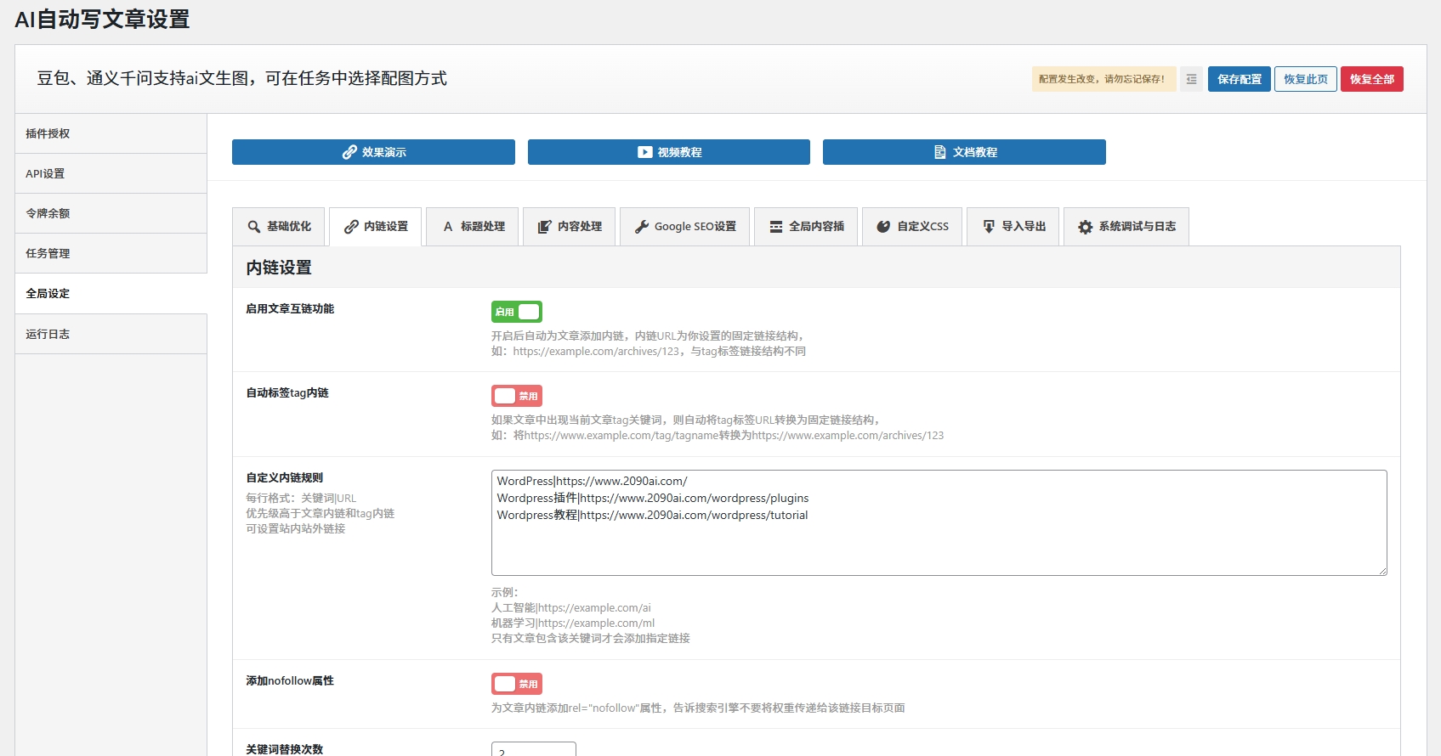The width and height of the screenshot is (1441, 756).
Task: Turn on the 添加nofollow属性 switch
Action: [x=517, y=684]
